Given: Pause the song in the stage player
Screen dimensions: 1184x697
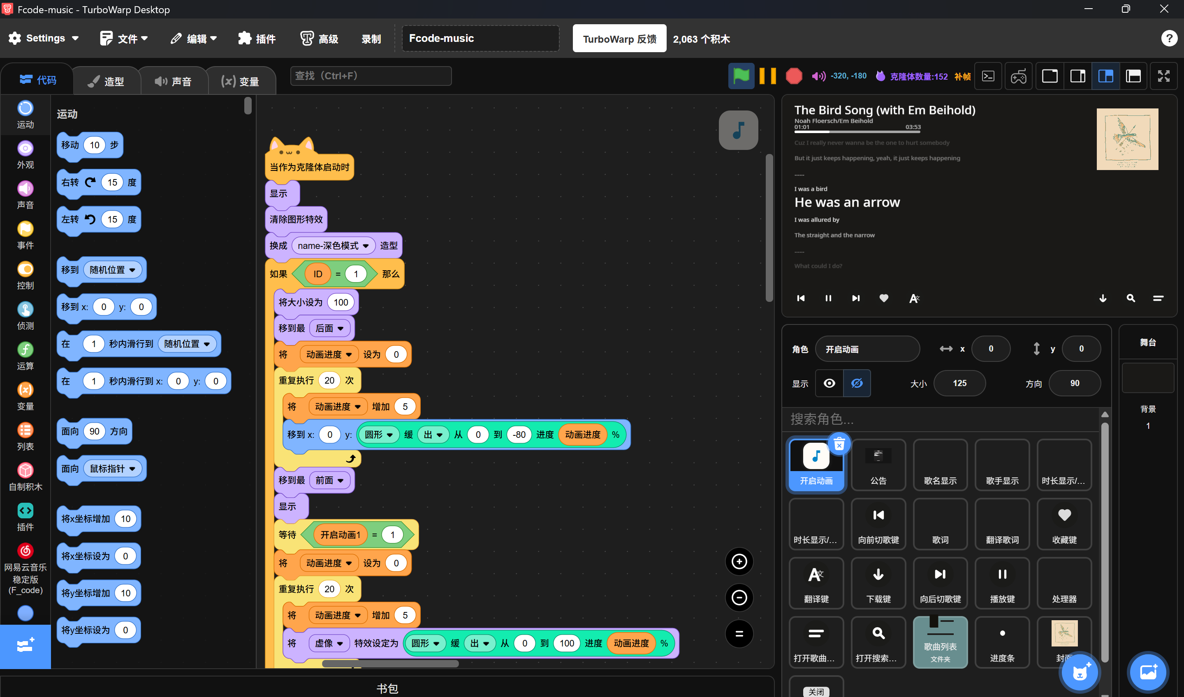Looking at the screenshot, I should click(828, 298).
